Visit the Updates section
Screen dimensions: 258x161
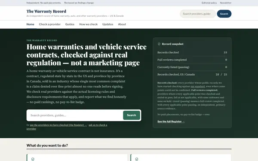108,24
